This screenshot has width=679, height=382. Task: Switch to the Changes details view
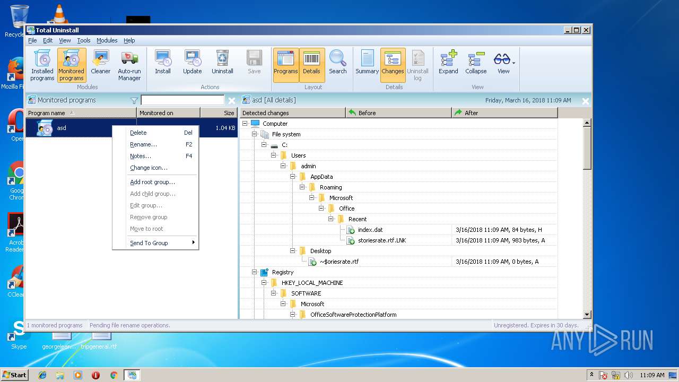(393, 65)
